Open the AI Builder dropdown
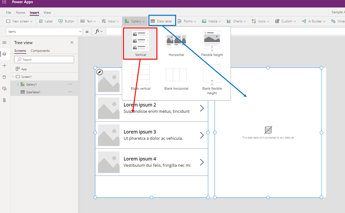The image size is (345, 213). coord(314,21)
